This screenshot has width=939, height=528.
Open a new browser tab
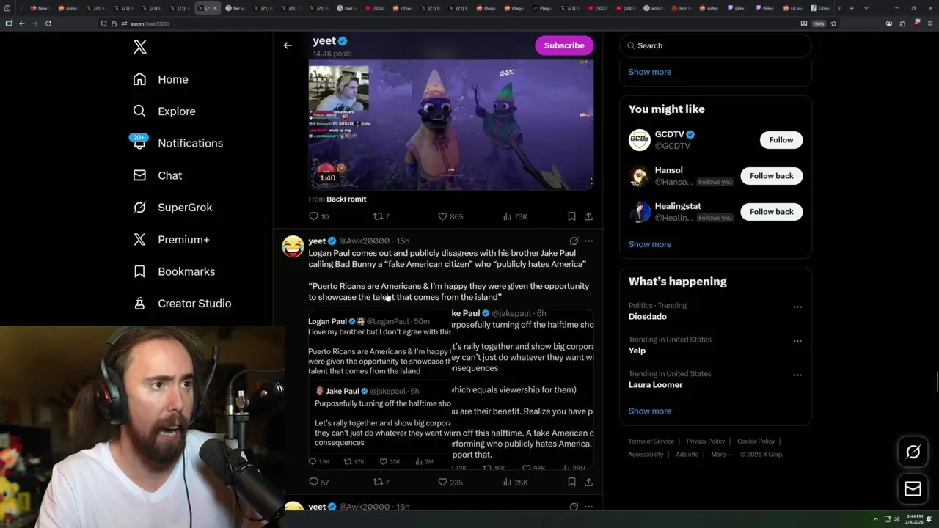click(851, 8)
